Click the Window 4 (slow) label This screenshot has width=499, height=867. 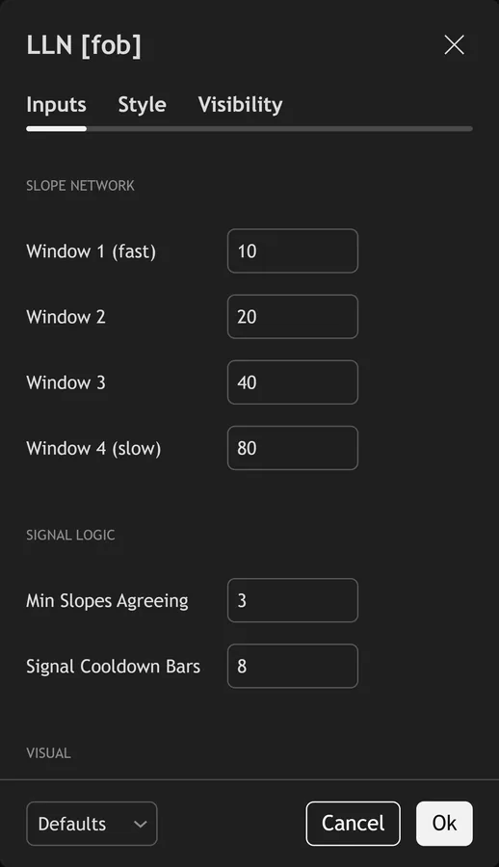pyautogui.click(x=93, y=448)
